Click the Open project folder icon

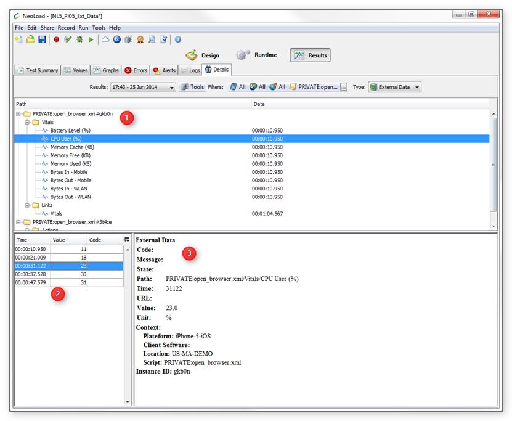(30, 39)
